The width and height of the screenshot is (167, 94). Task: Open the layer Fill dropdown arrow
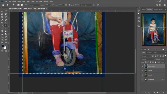[x=165, y=62]
